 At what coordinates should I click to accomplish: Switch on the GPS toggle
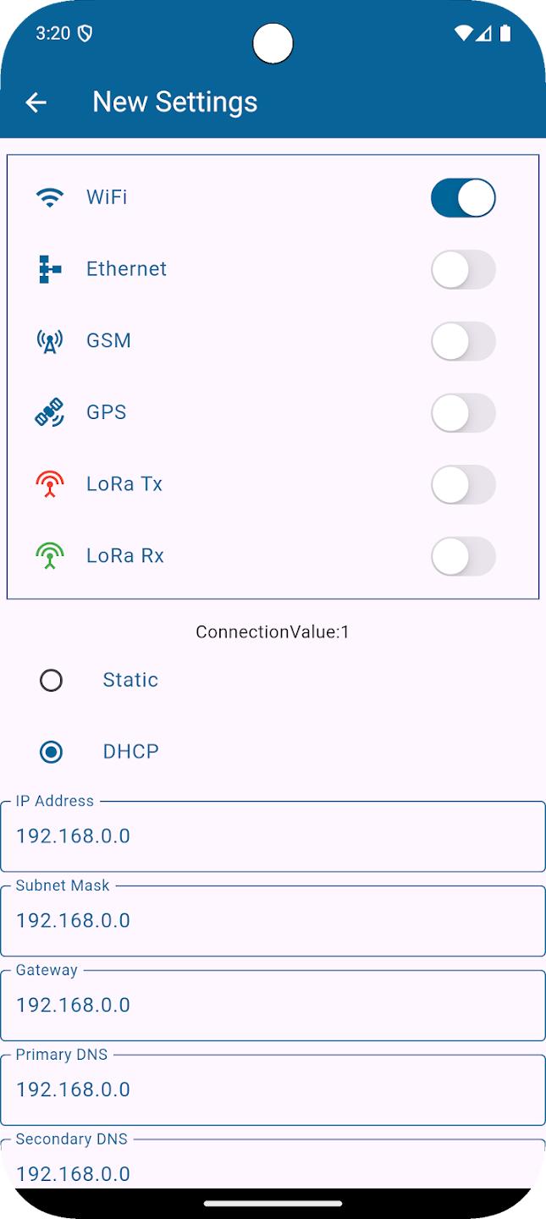[463, 412]
